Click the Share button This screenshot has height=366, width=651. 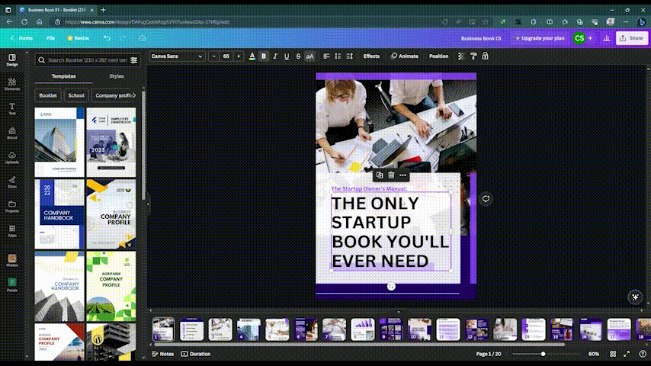click(631, 38)
